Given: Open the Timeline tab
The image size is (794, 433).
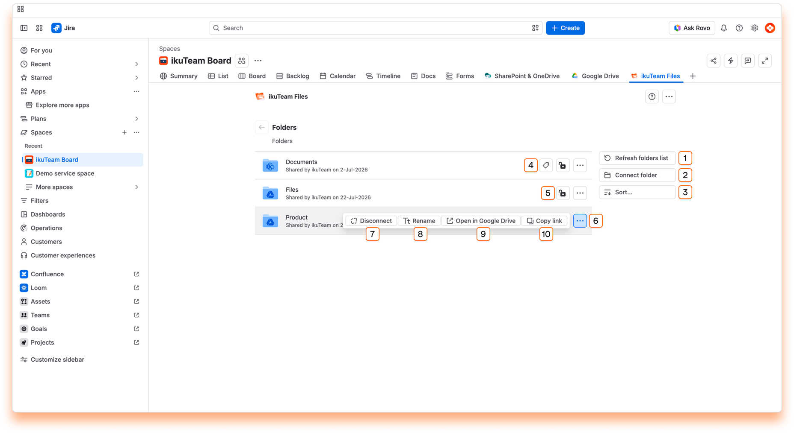Looking at the screenshot, I should [x=383, y=76].
